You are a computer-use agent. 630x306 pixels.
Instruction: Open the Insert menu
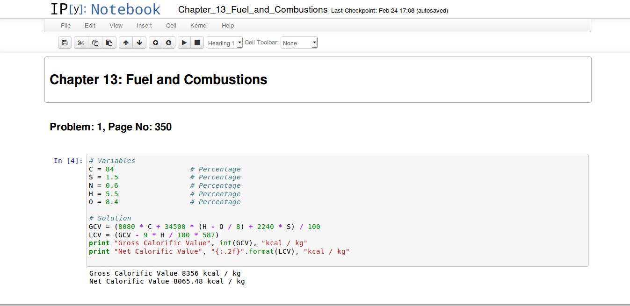(144, 26)
